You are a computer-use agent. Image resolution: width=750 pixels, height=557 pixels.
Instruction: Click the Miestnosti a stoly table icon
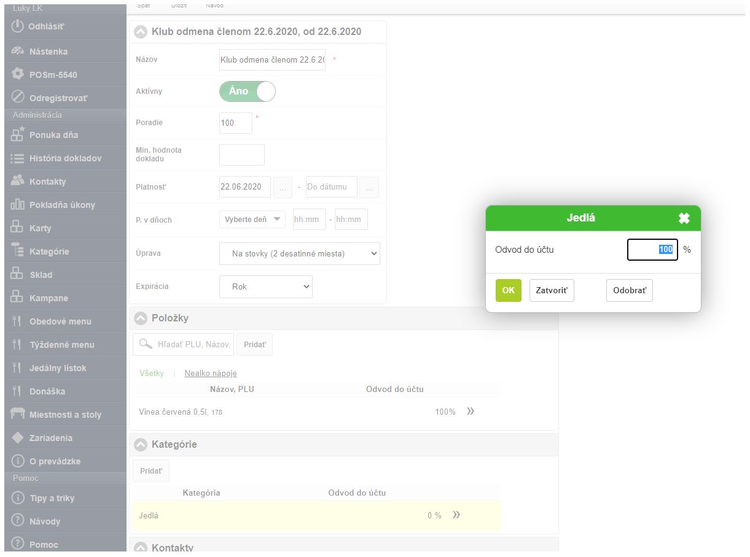click(x=18, y=414)
